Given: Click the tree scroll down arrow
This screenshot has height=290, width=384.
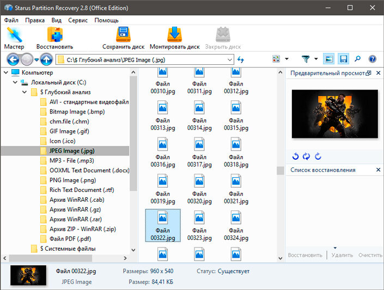Looking at the screenshot, I should pyautogui.click(x=133, y=250).
